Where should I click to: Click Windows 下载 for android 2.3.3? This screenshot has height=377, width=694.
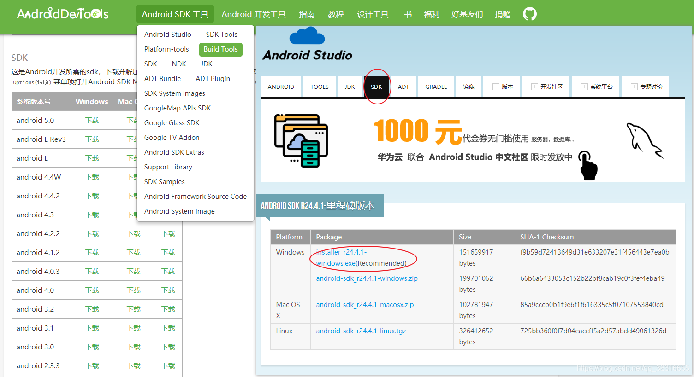click(92, 366)
